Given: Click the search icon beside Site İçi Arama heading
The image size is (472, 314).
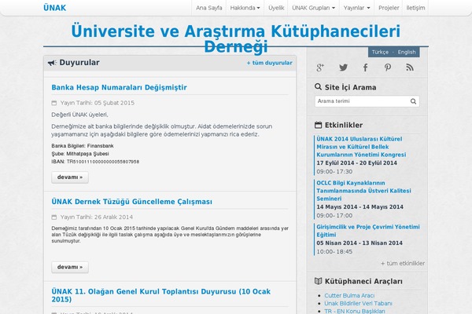Looking at the screenshot, I should (318, 87).
